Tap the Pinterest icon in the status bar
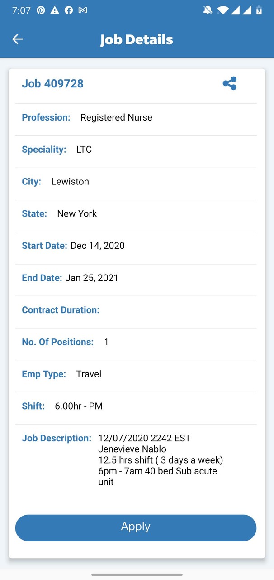The width and height of the screenshot is (274, 580). coord(41,10)
